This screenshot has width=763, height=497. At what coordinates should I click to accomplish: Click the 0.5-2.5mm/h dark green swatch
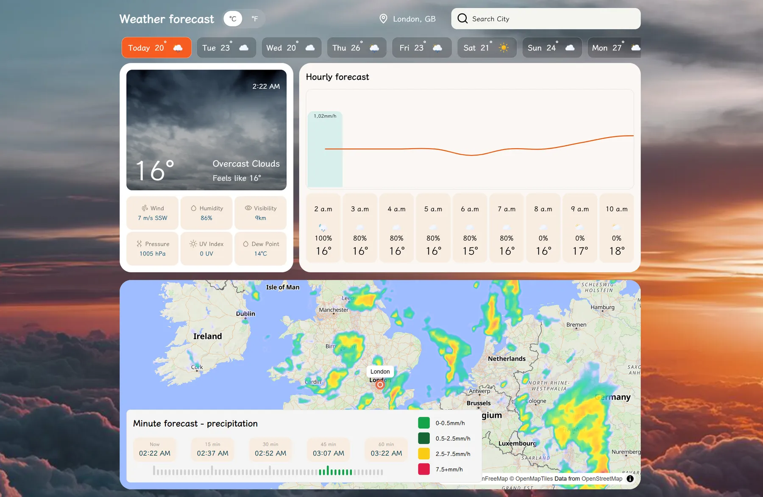pos(424,438)
